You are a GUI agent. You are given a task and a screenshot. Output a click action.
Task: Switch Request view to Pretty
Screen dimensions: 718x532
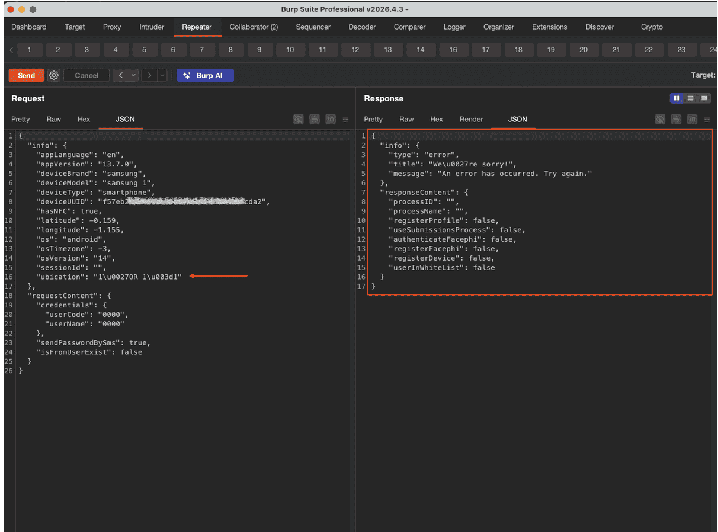pos(20,119)
